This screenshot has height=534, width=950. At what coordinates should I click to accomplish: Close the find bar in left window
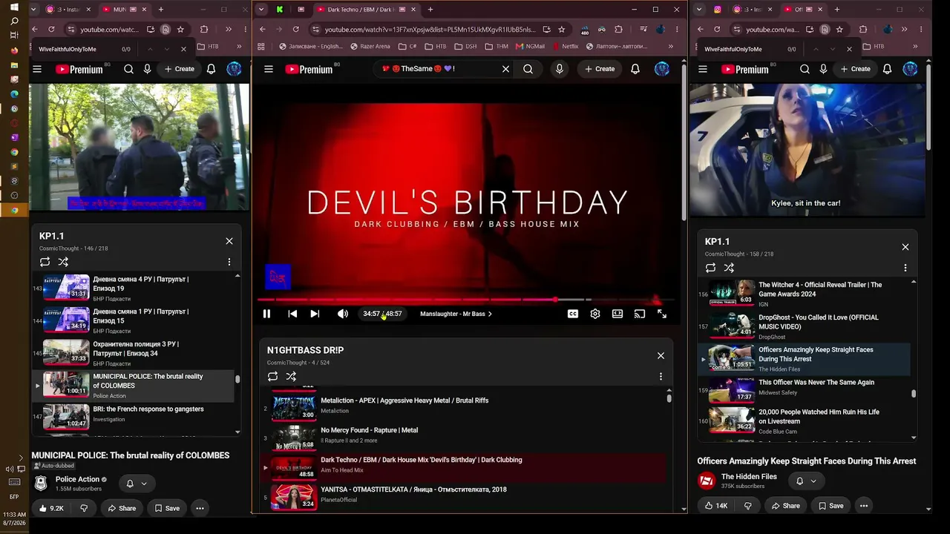[x=183, y=49]
